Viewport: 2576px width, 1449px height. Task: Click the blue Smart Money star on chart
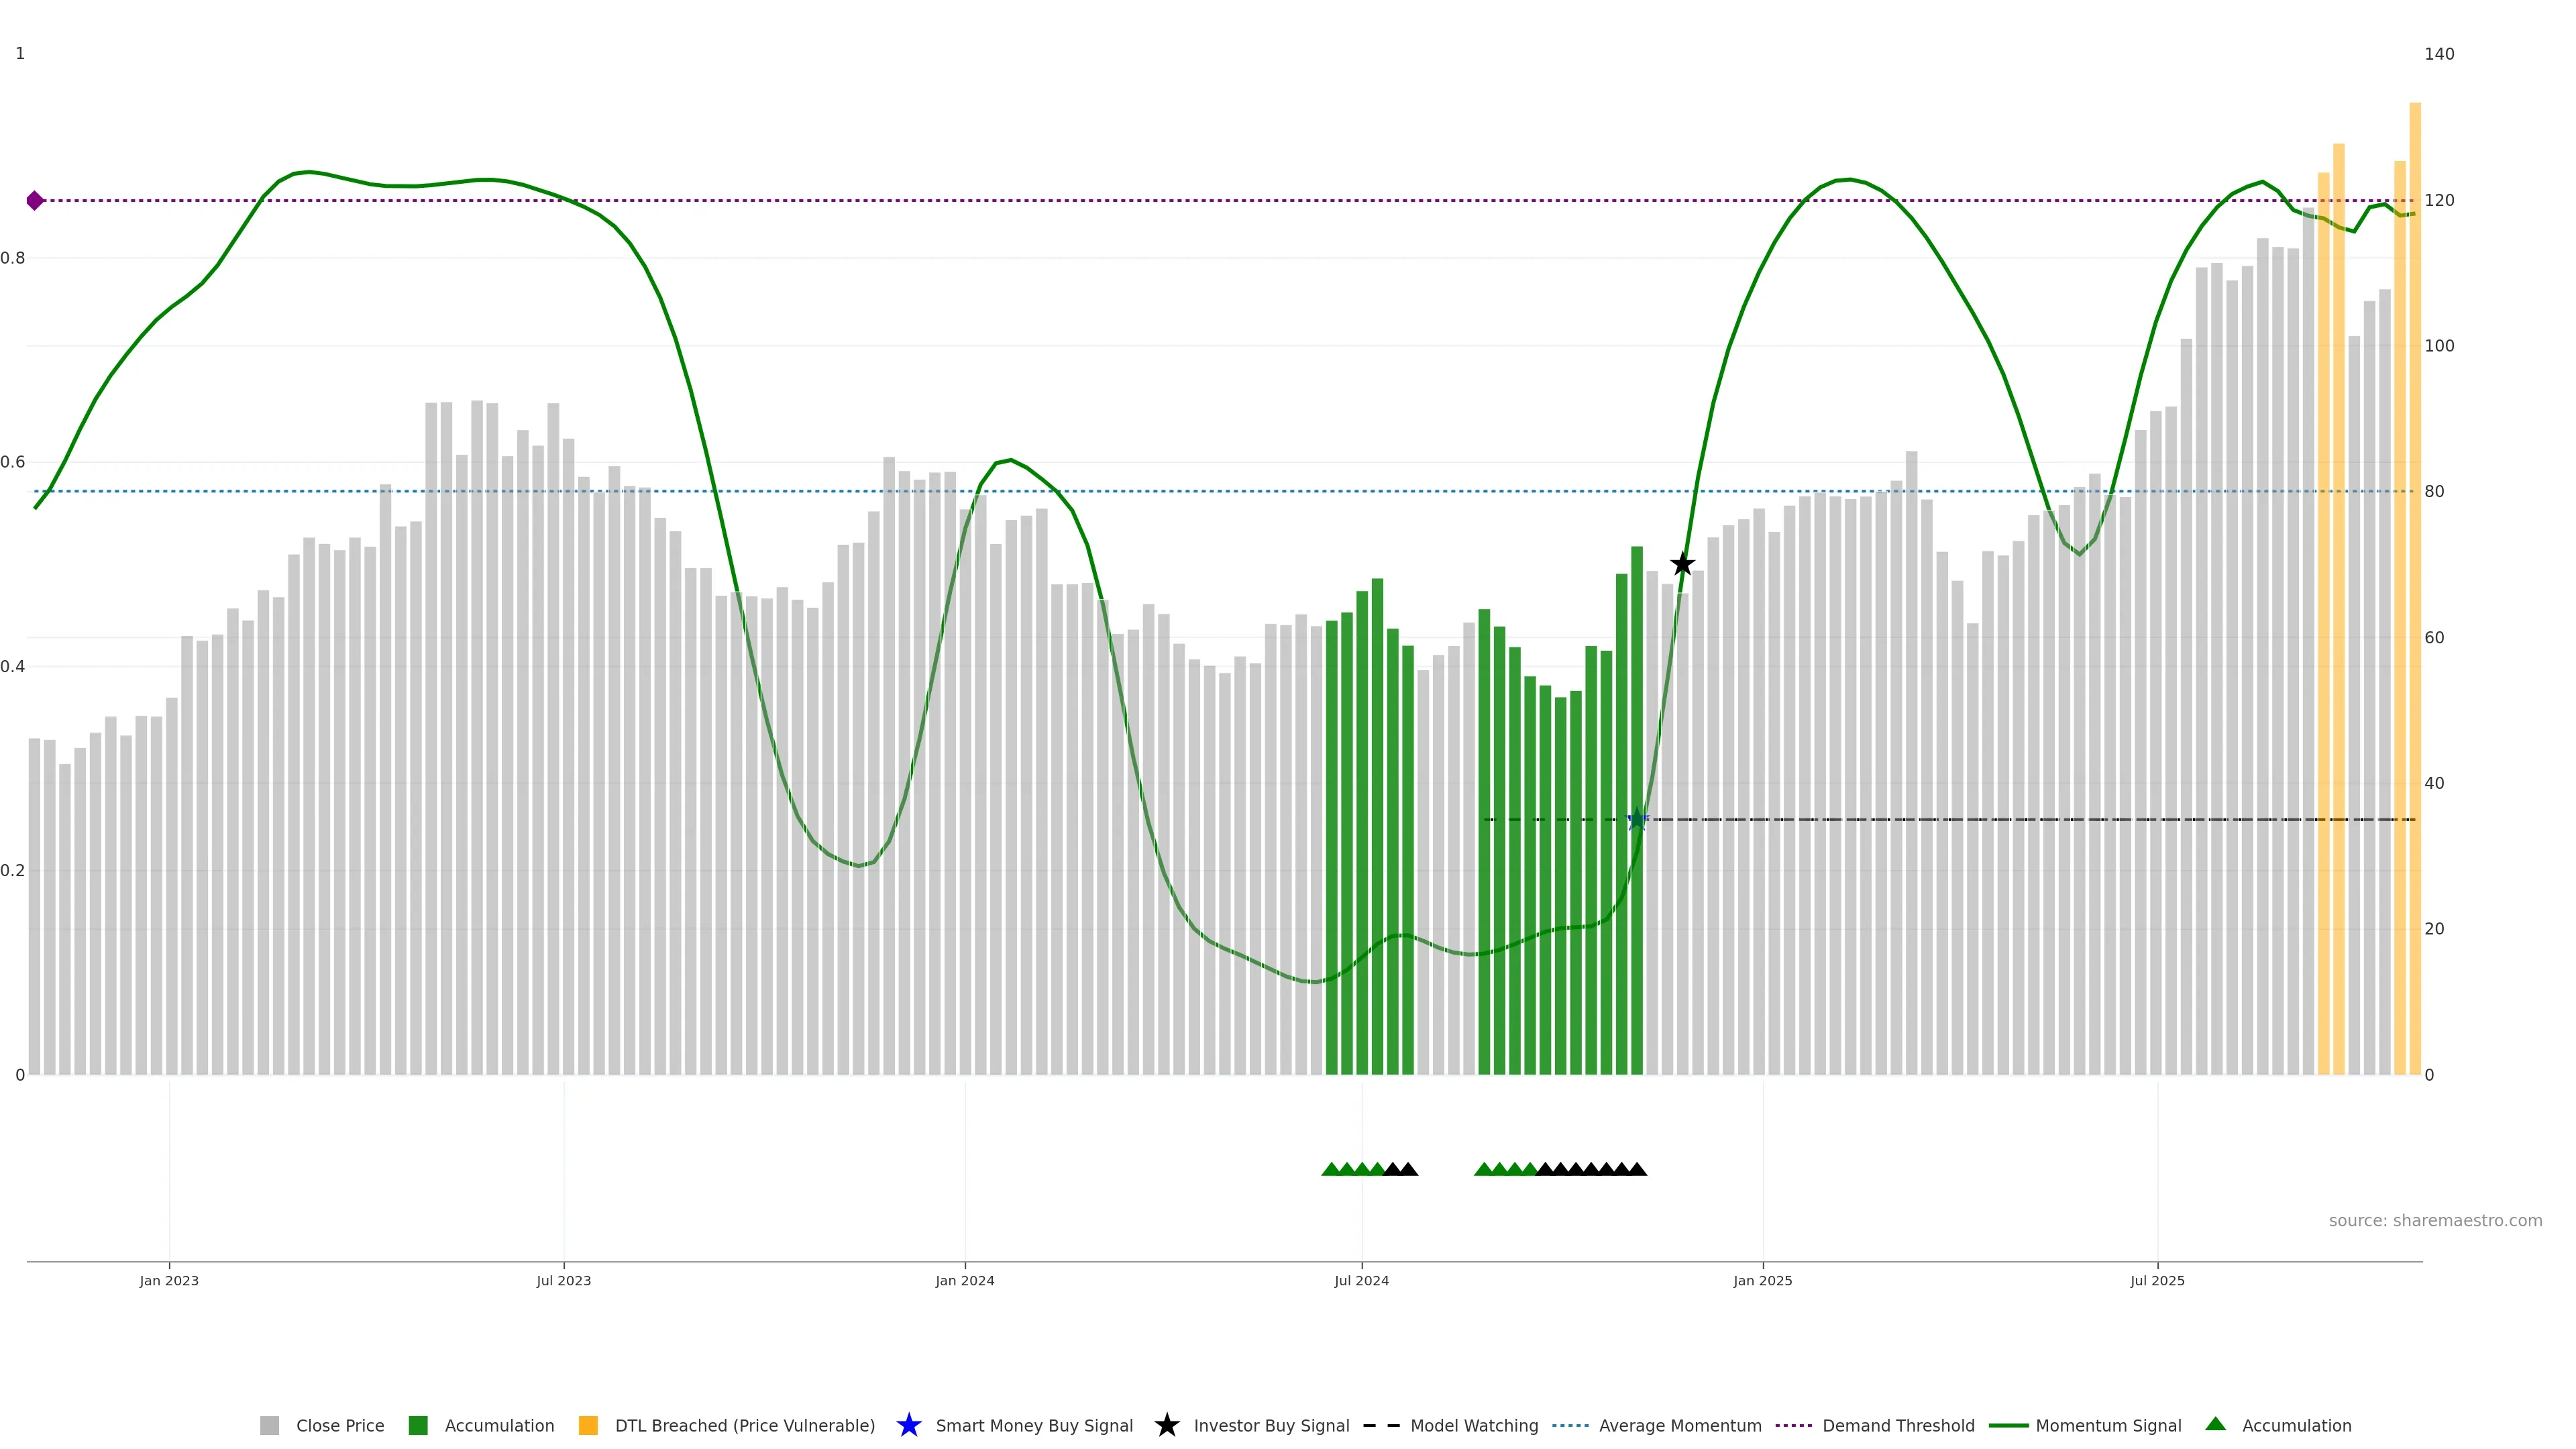(x=1637, y=820)
